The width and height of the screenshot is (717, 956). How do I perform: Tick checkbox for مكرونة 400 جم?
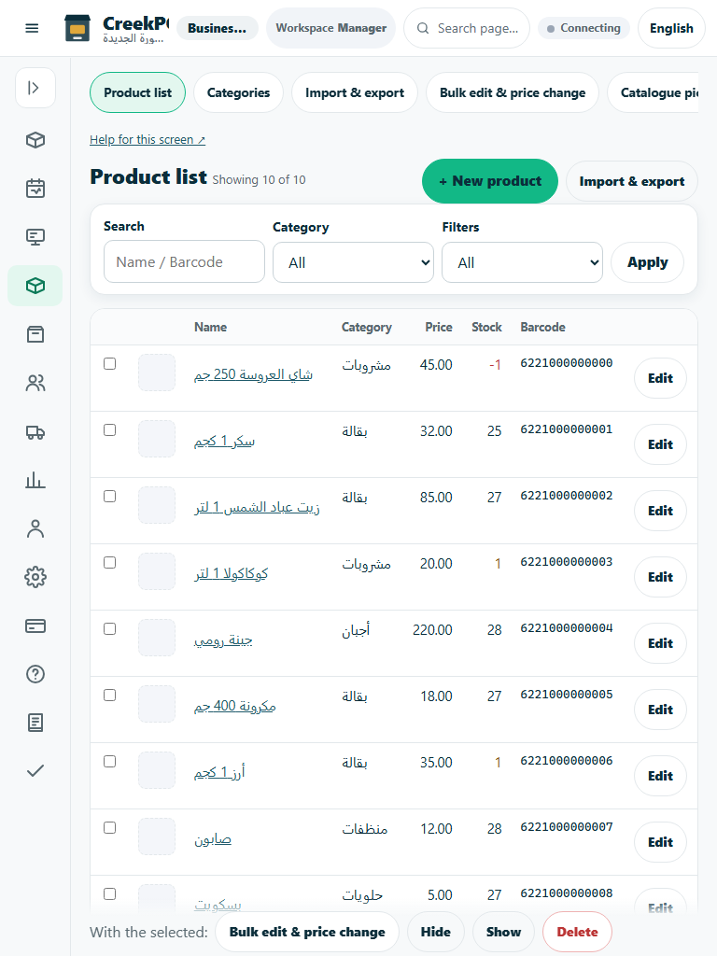pos(110,695)
